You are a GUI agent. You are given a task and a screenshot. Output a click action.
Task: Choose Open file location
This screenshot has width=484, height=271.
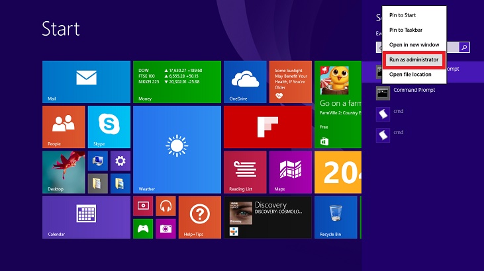[410, 75]
